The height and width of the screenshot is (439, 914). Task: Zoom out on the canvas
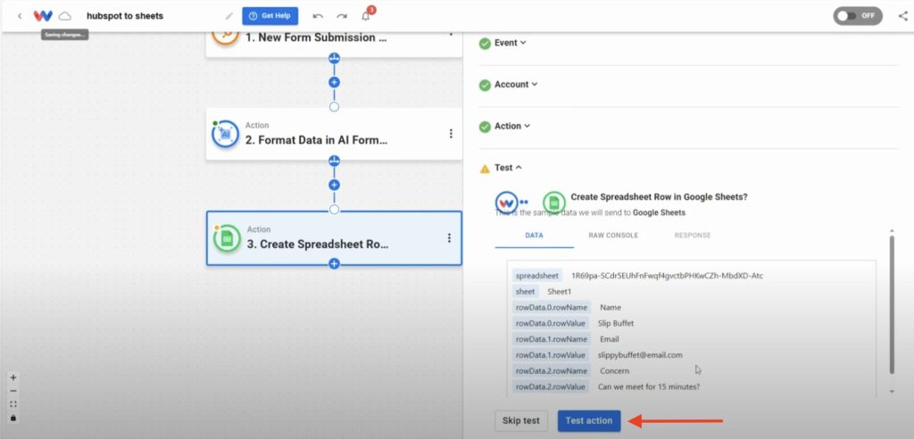(13, 391)
